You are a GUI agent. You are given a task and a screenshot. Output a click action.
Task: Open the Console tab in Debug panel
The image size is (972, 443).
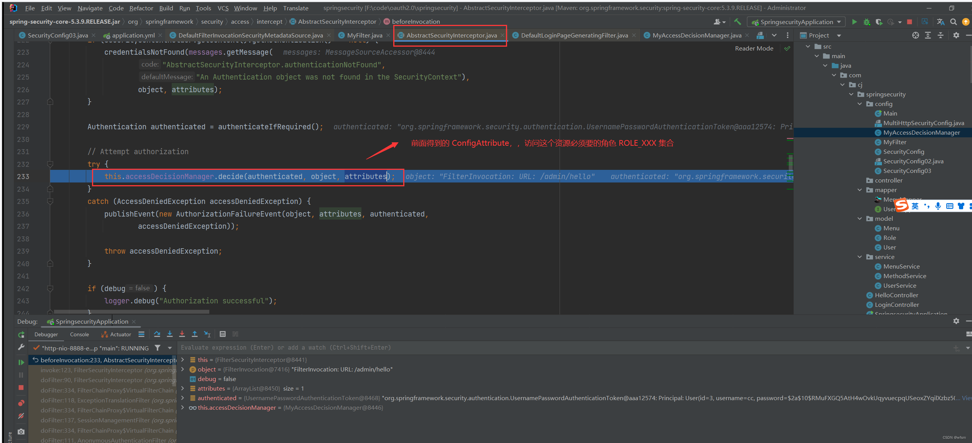(x=79, y=334)
